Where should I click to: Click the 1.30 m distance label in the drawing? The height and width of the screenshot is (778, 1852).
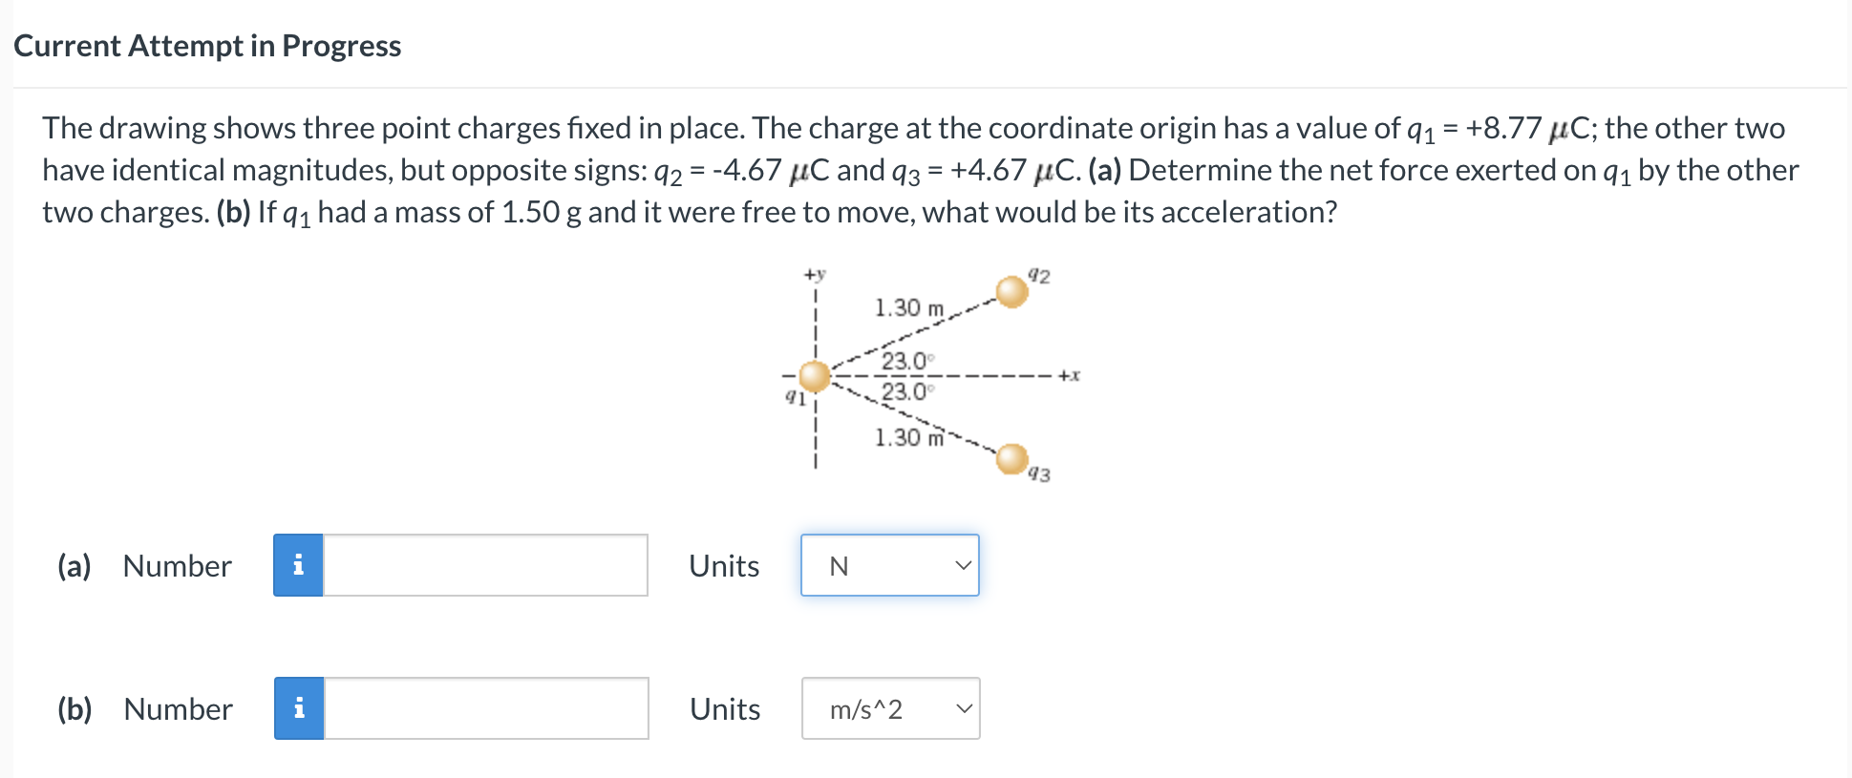pos(905,308)
